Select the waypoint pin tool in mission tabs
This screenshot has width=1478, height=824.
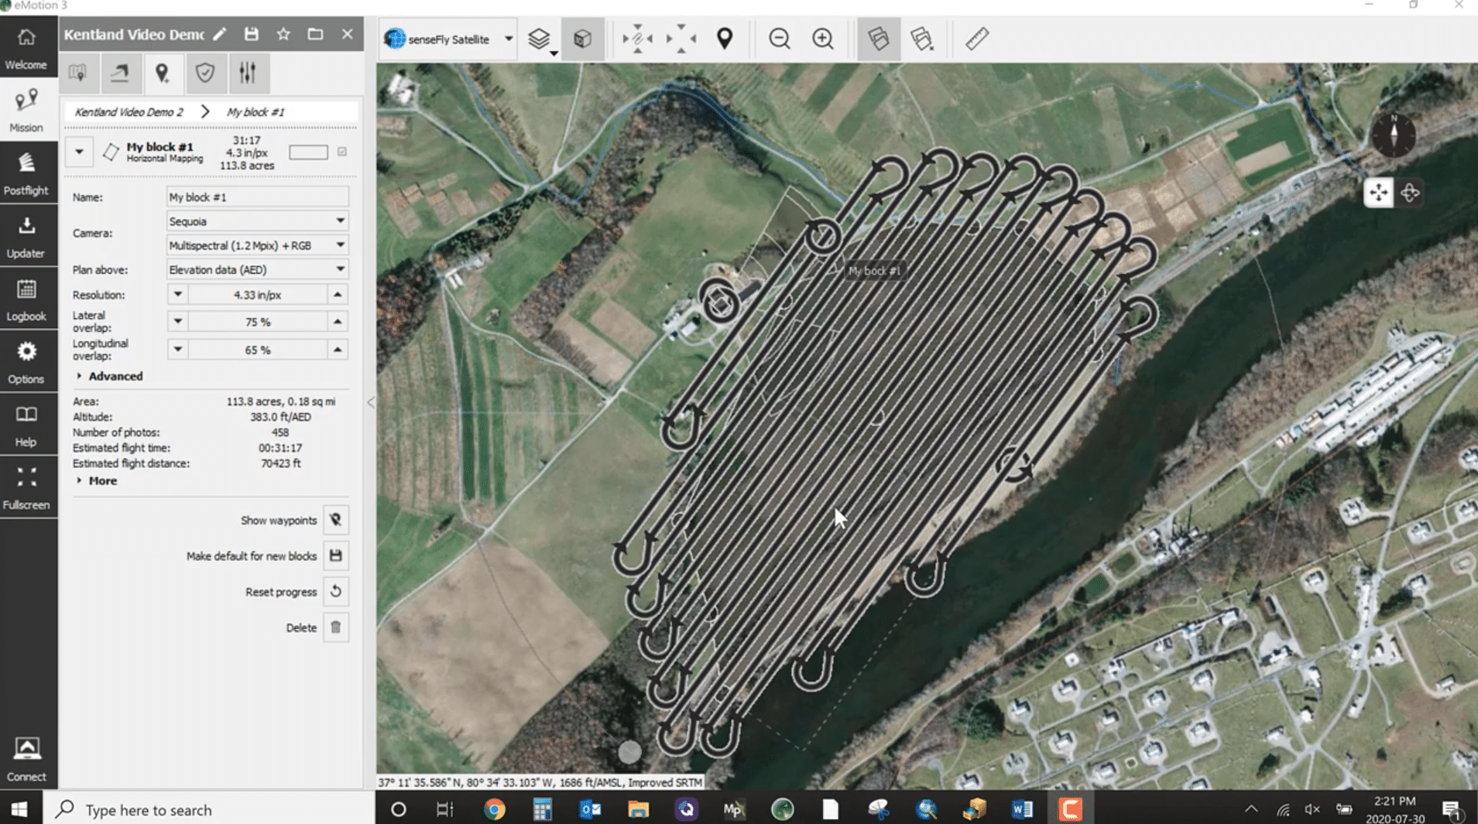[163, 74]
